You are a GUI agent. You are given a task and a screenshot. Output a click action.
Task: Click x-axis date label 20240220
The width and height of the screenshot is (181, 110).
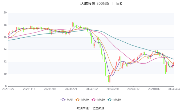(113, 89)
